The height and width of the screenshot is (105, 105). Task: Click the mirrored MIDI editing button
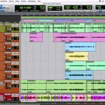click(x=6, y=11)
